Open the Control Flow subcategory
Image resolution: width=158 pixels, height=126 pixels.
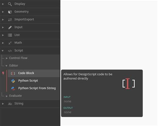[18, 58]
